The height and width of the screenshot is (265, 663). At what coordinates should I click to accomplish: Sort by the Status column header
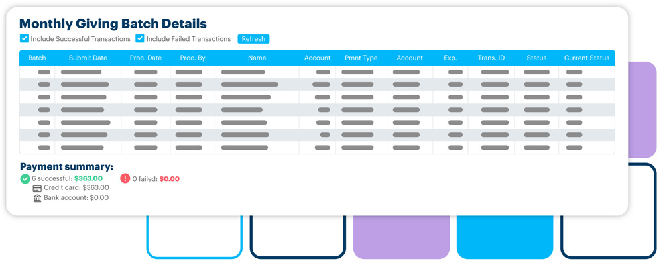coord(536,58)
